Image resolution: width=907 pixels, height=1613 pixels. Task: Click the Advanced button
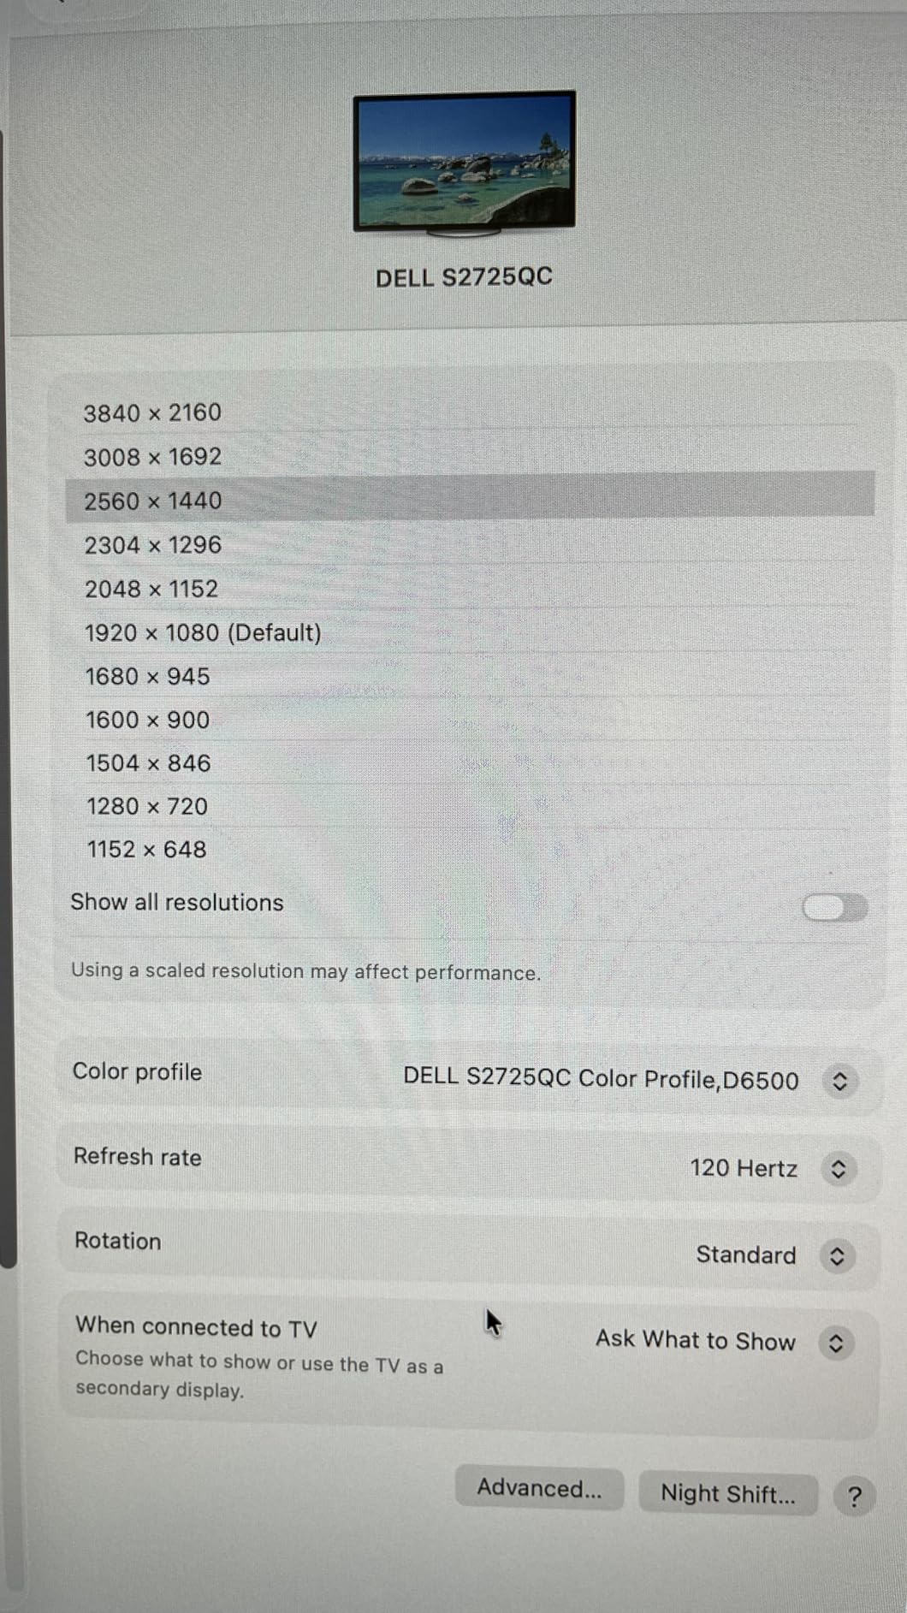click(539, 1489)
